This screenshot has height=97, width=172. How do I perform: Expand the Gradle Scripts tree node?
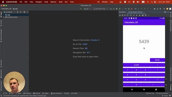[x=4, y=17]
